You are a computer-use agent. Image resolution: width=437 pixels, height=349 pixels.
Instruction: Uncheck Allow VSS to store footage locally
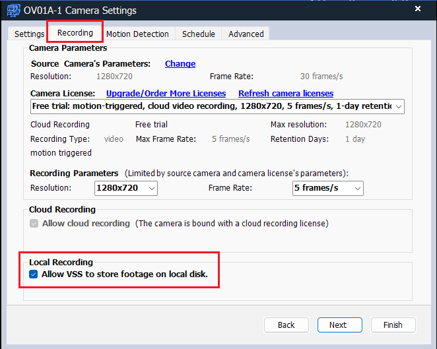click(34, 274)
